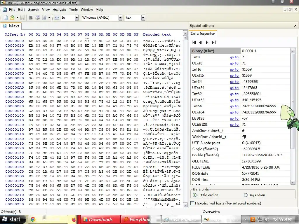
Task: Click hex view scrollbar down arrow
Action: point(185,205)
